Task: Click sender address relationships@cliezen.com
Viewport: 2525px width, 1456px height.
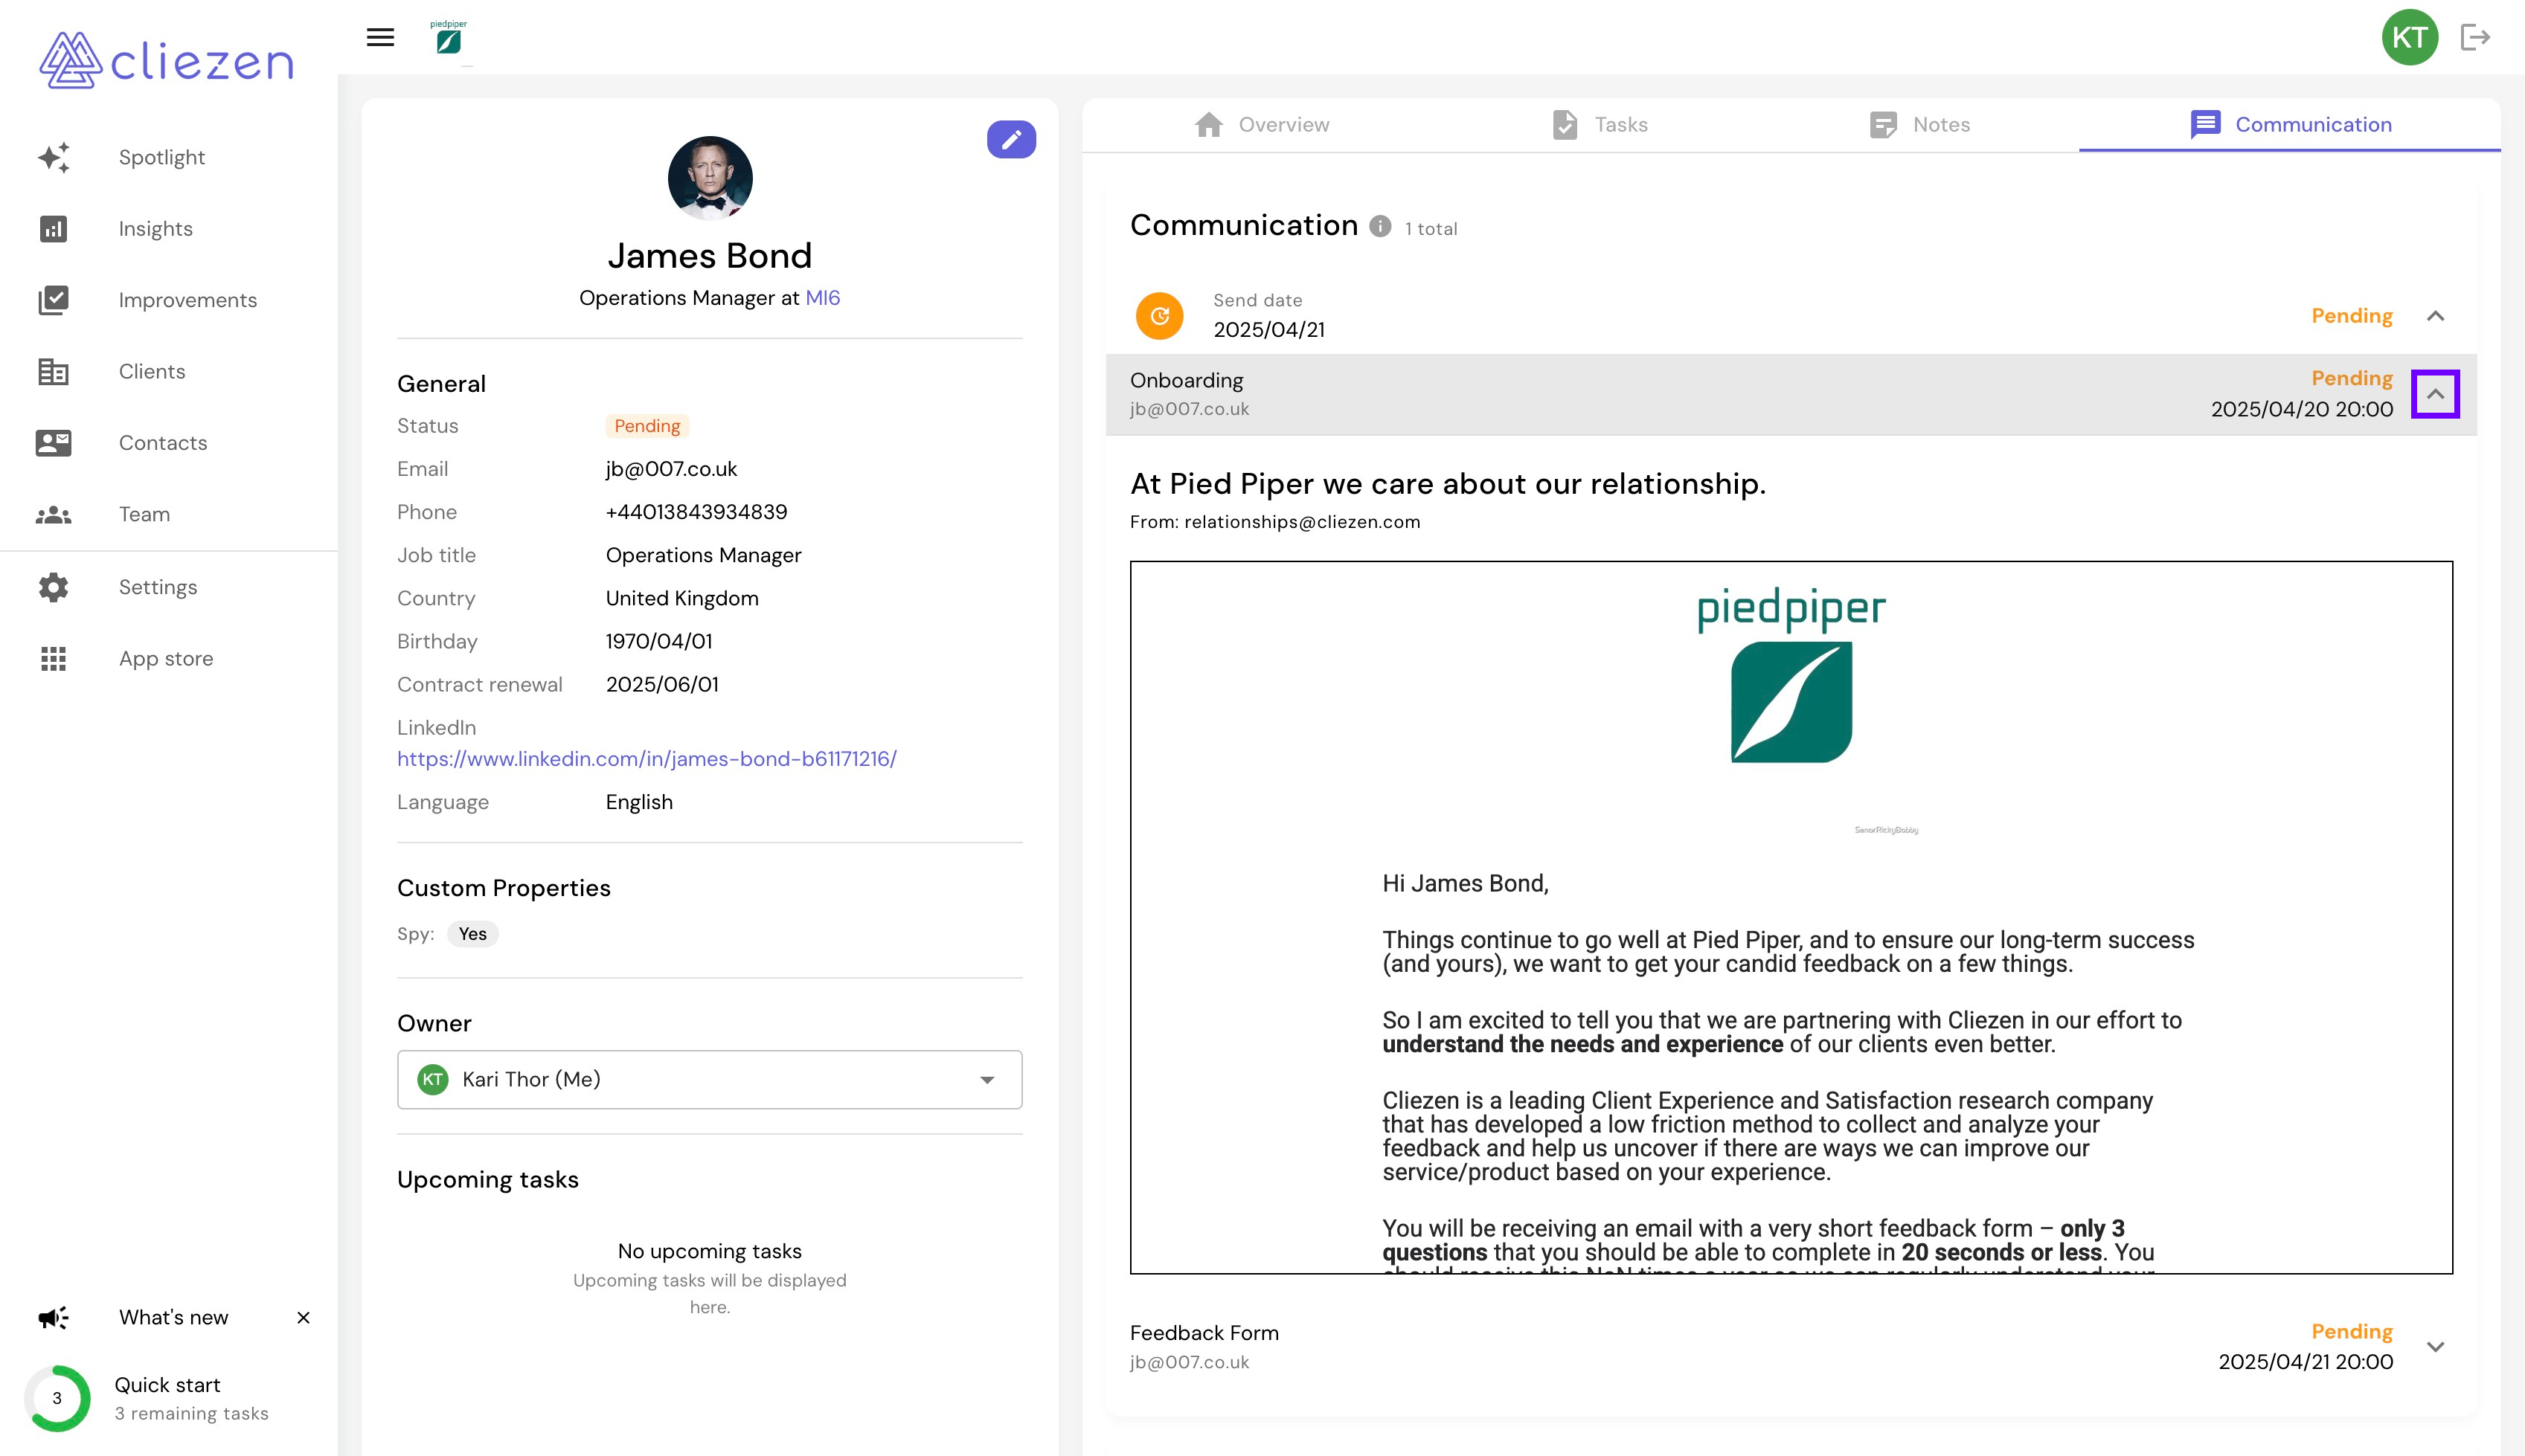Action: (x=1301, y=522)
